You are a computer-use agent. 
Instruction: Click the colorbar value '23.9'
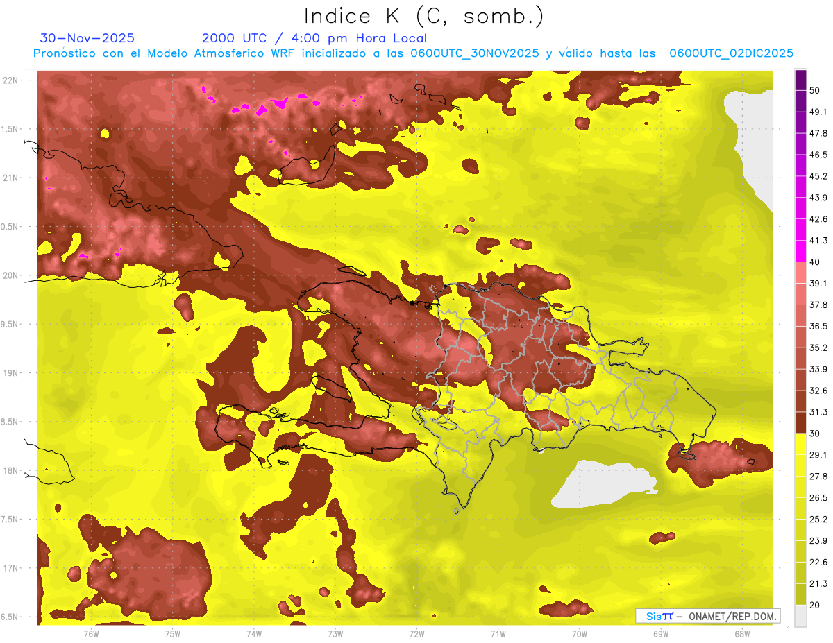pos(818,540)
